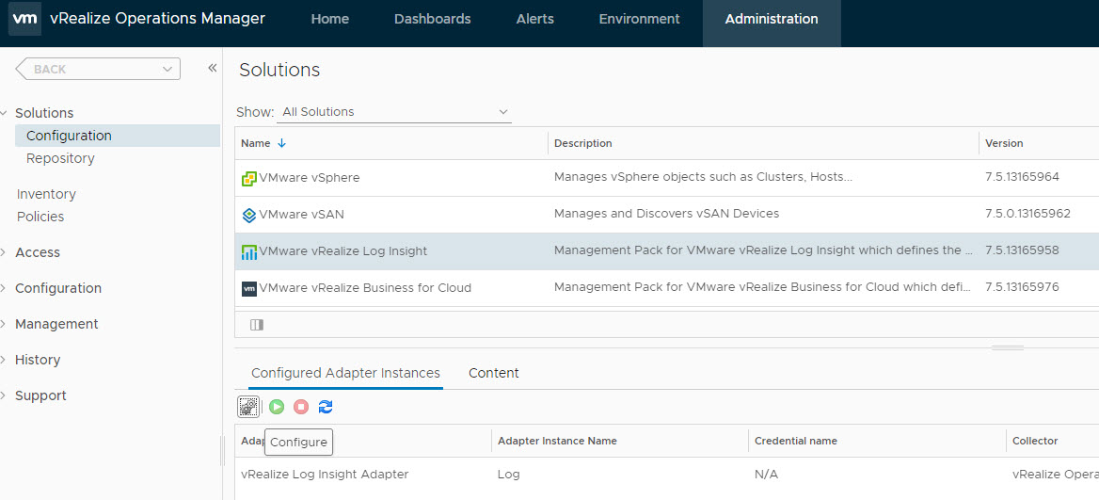Open the column chooser icon below the solutions table

click(x=257, y=325)
